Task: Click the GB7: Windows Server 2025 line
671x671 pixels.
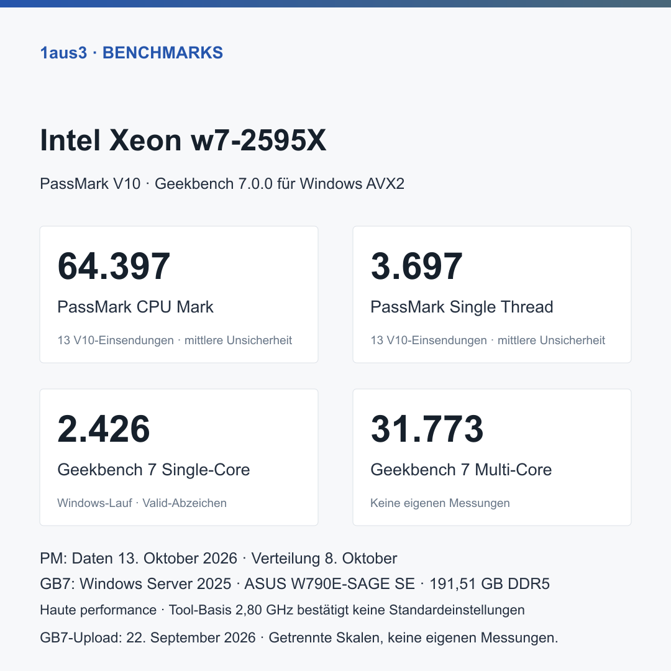Action: click(295, 583)
